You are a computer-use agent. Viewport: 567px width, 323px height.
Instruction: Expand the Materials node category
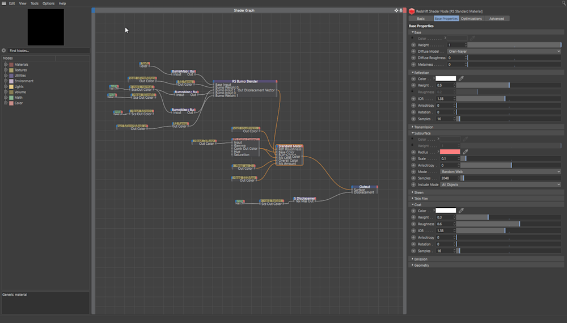[x=6, y=65]
